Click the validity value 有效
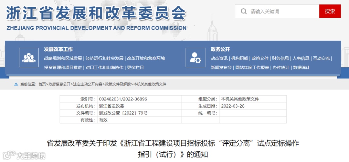The width and height of the screenshot is (349, 162). click(103, 120)
